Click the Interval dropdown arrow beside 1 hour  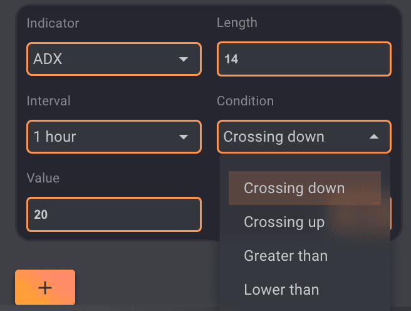pos(184,137)
